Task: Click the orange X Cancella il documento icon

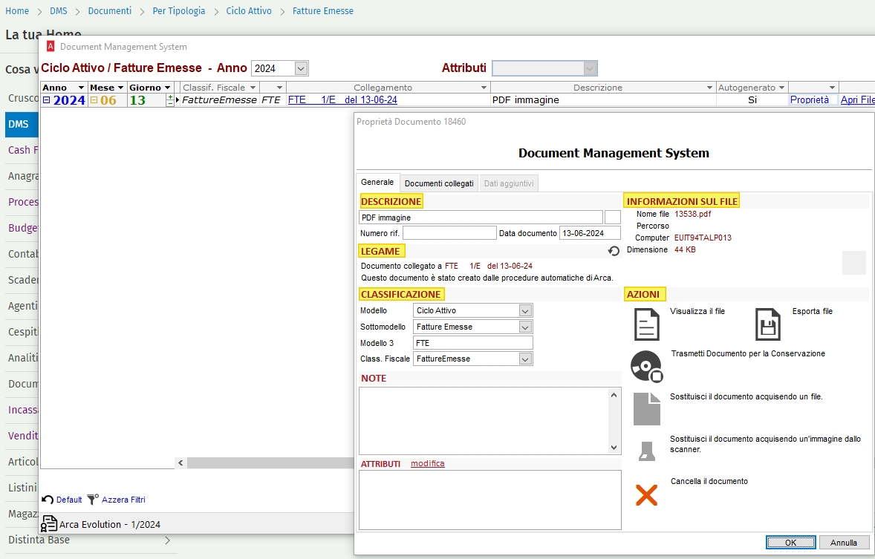Action: click(x=647, y=495)
